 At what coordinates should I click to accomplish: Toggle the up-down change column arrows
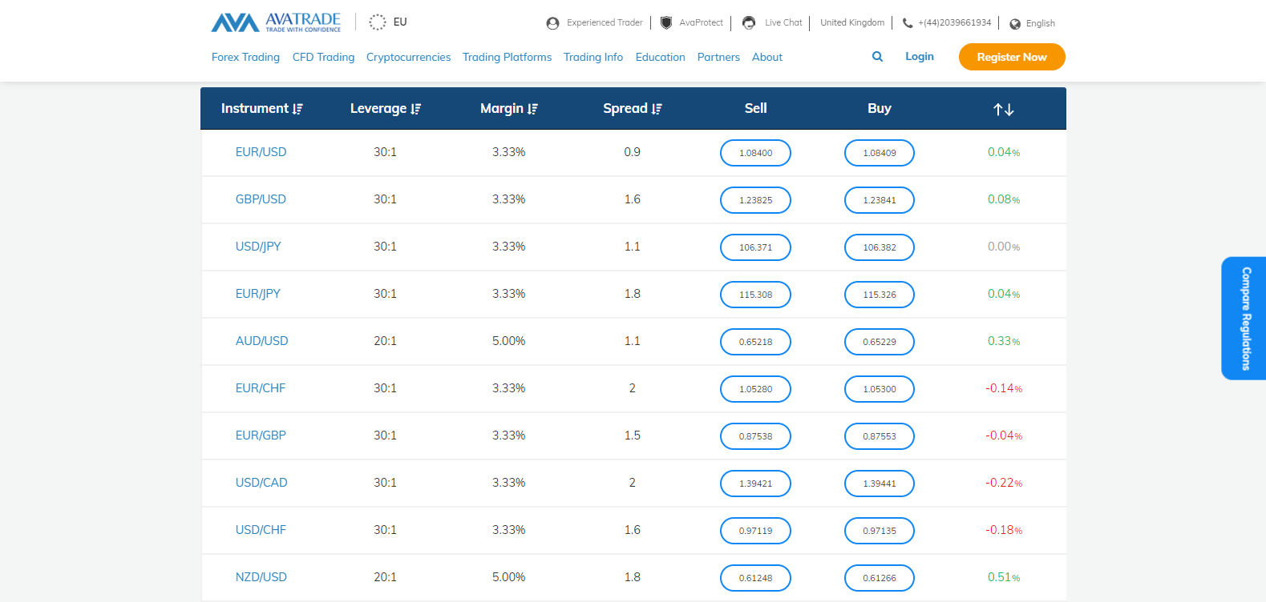tap(1004, 110)
